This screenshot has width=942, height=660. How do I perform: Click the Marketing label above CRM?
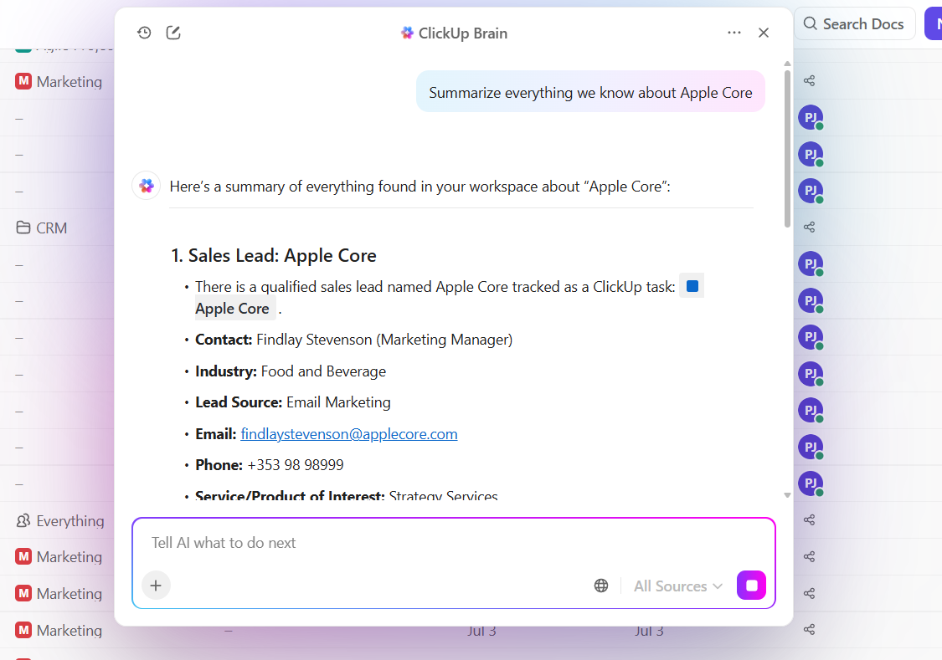point(69,82)
